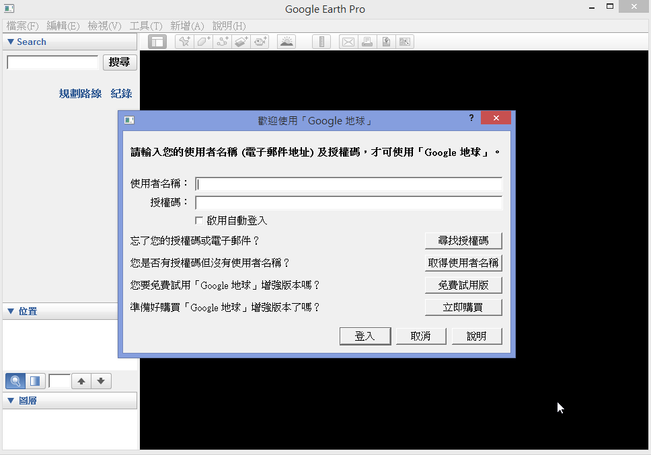Click the Google Earth Pro window icon

click(x=9, y=8)
